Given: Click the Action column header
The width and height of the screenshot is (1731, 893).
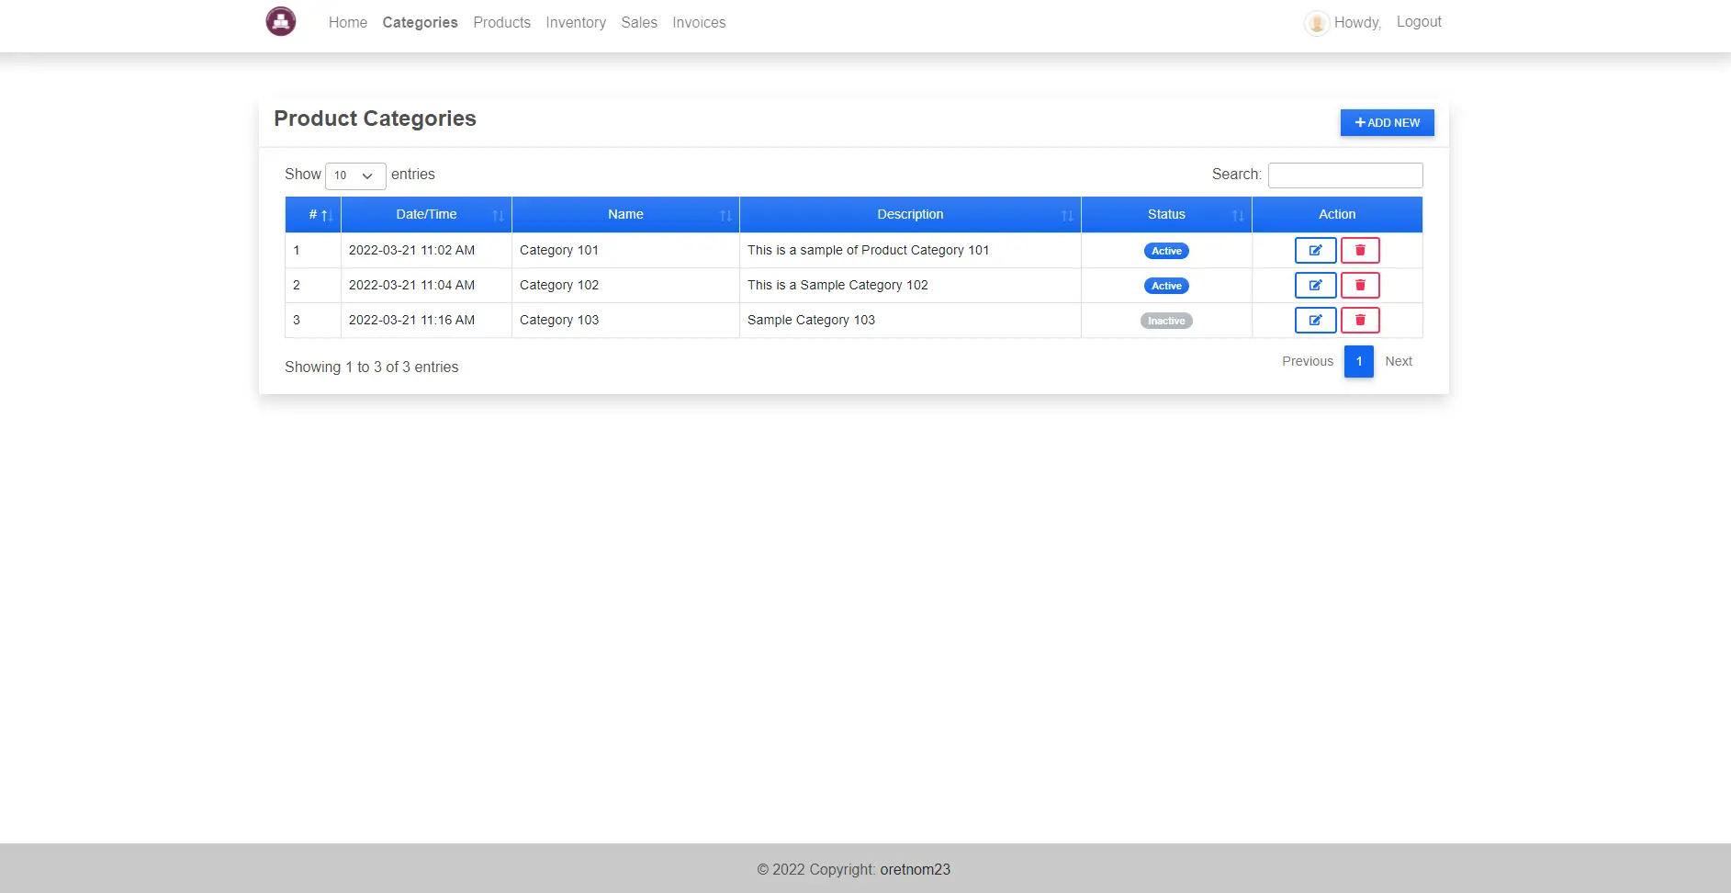Looking at the screenshot, I should pos(1337,214).
